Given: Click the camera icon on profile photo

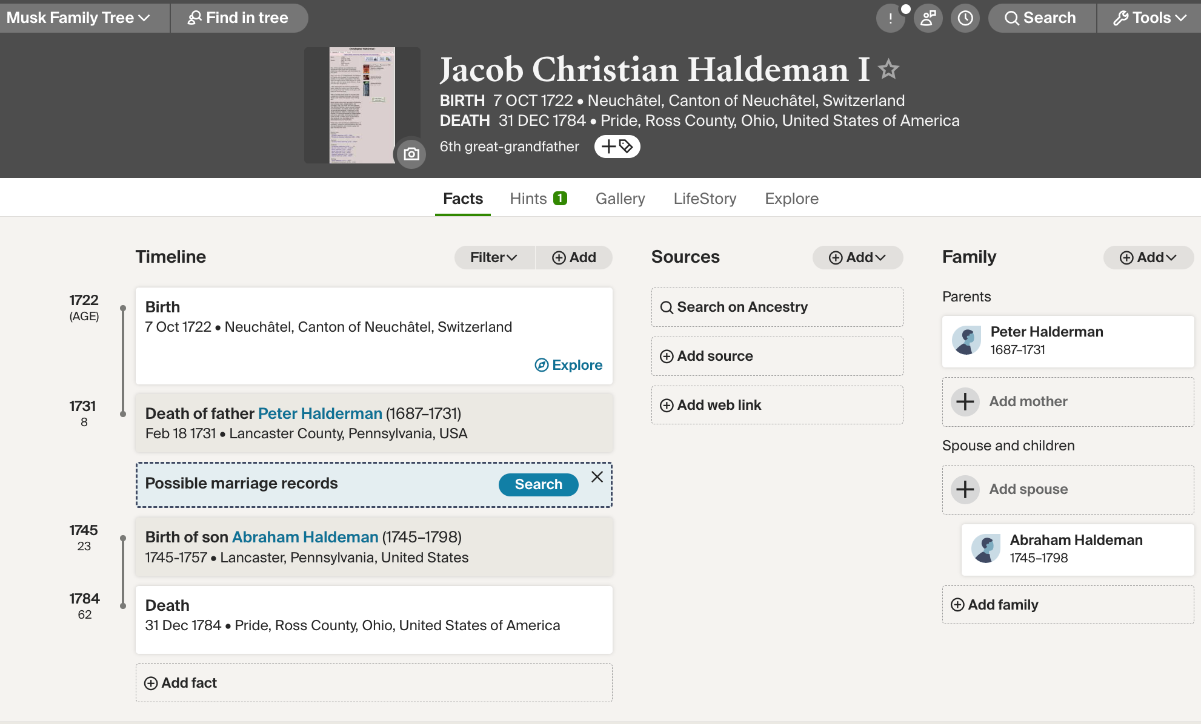Looking at the screenshot, I should click(x=411, y=154).
